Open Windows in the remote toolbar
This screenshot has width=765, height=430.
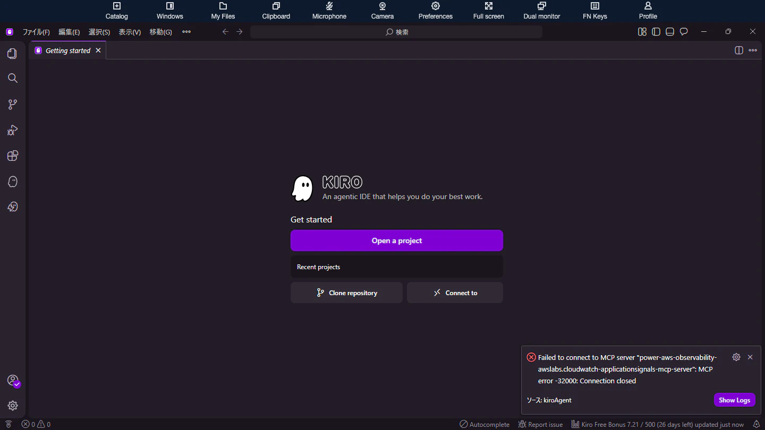(170, 11)
